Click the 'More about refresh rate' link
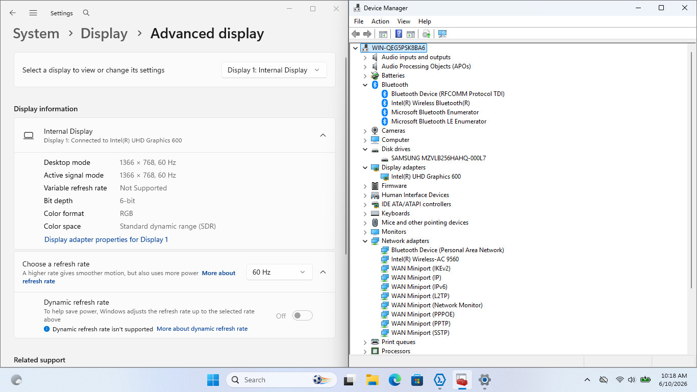 tap(218, 274)
